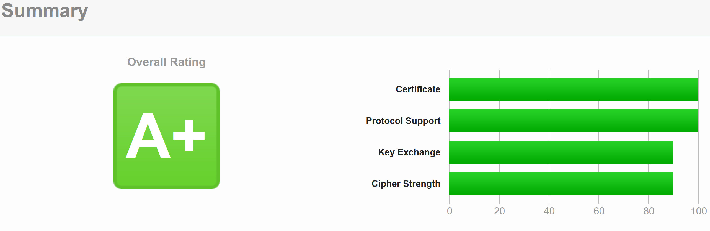Screen dimensions: 710x231
Task: Click the green Cipher Strength score bar
Action: (561, 184)
